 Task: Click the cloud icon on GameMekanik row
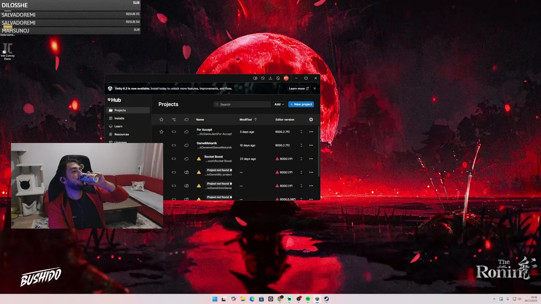(186, 145)
